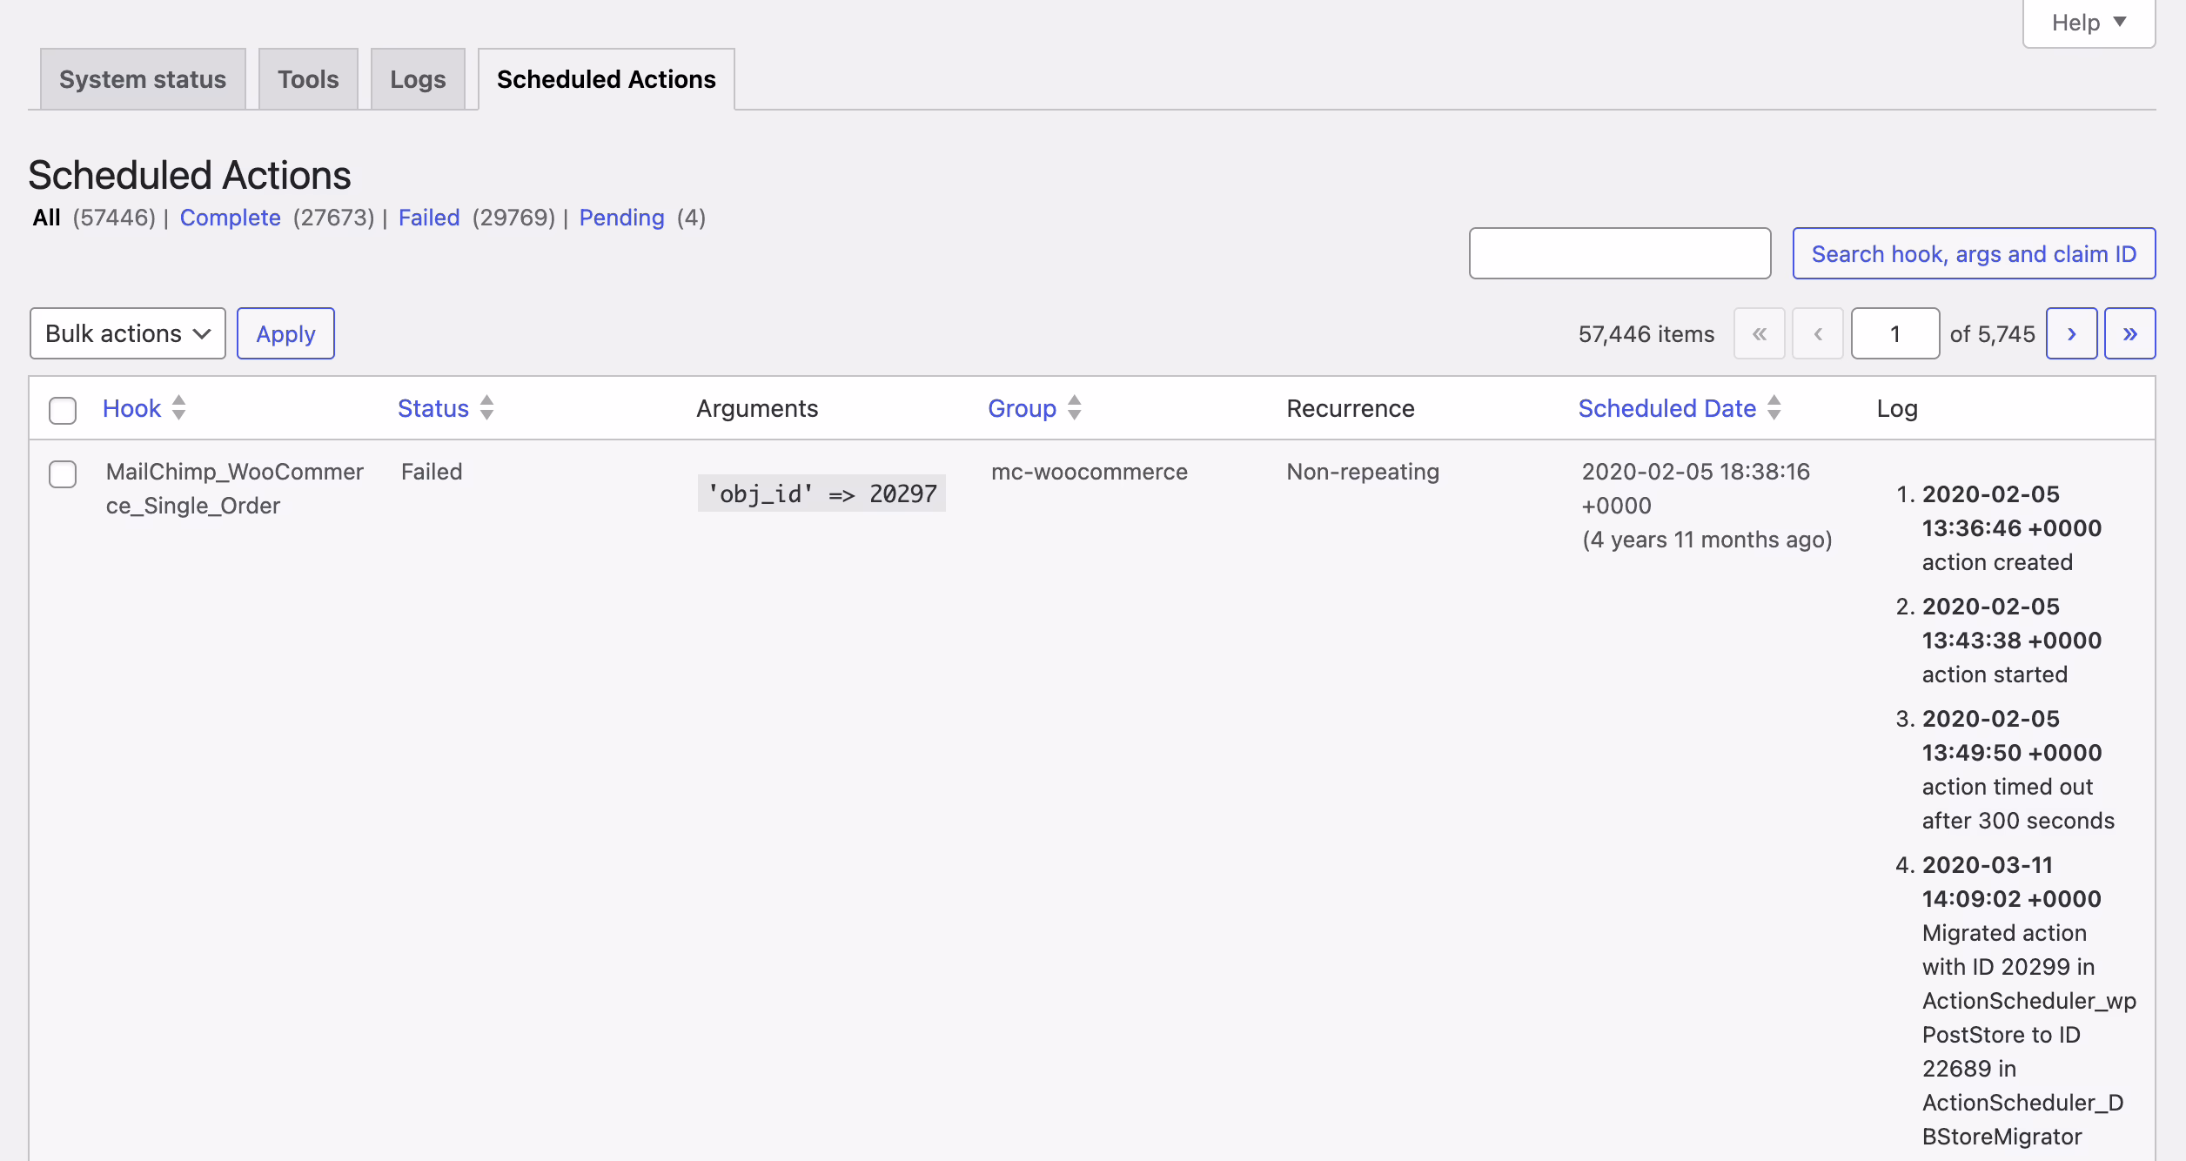Screen dimensions: 2186x1161
Task: Click the Failed status cell
Action: pos(432,472)
